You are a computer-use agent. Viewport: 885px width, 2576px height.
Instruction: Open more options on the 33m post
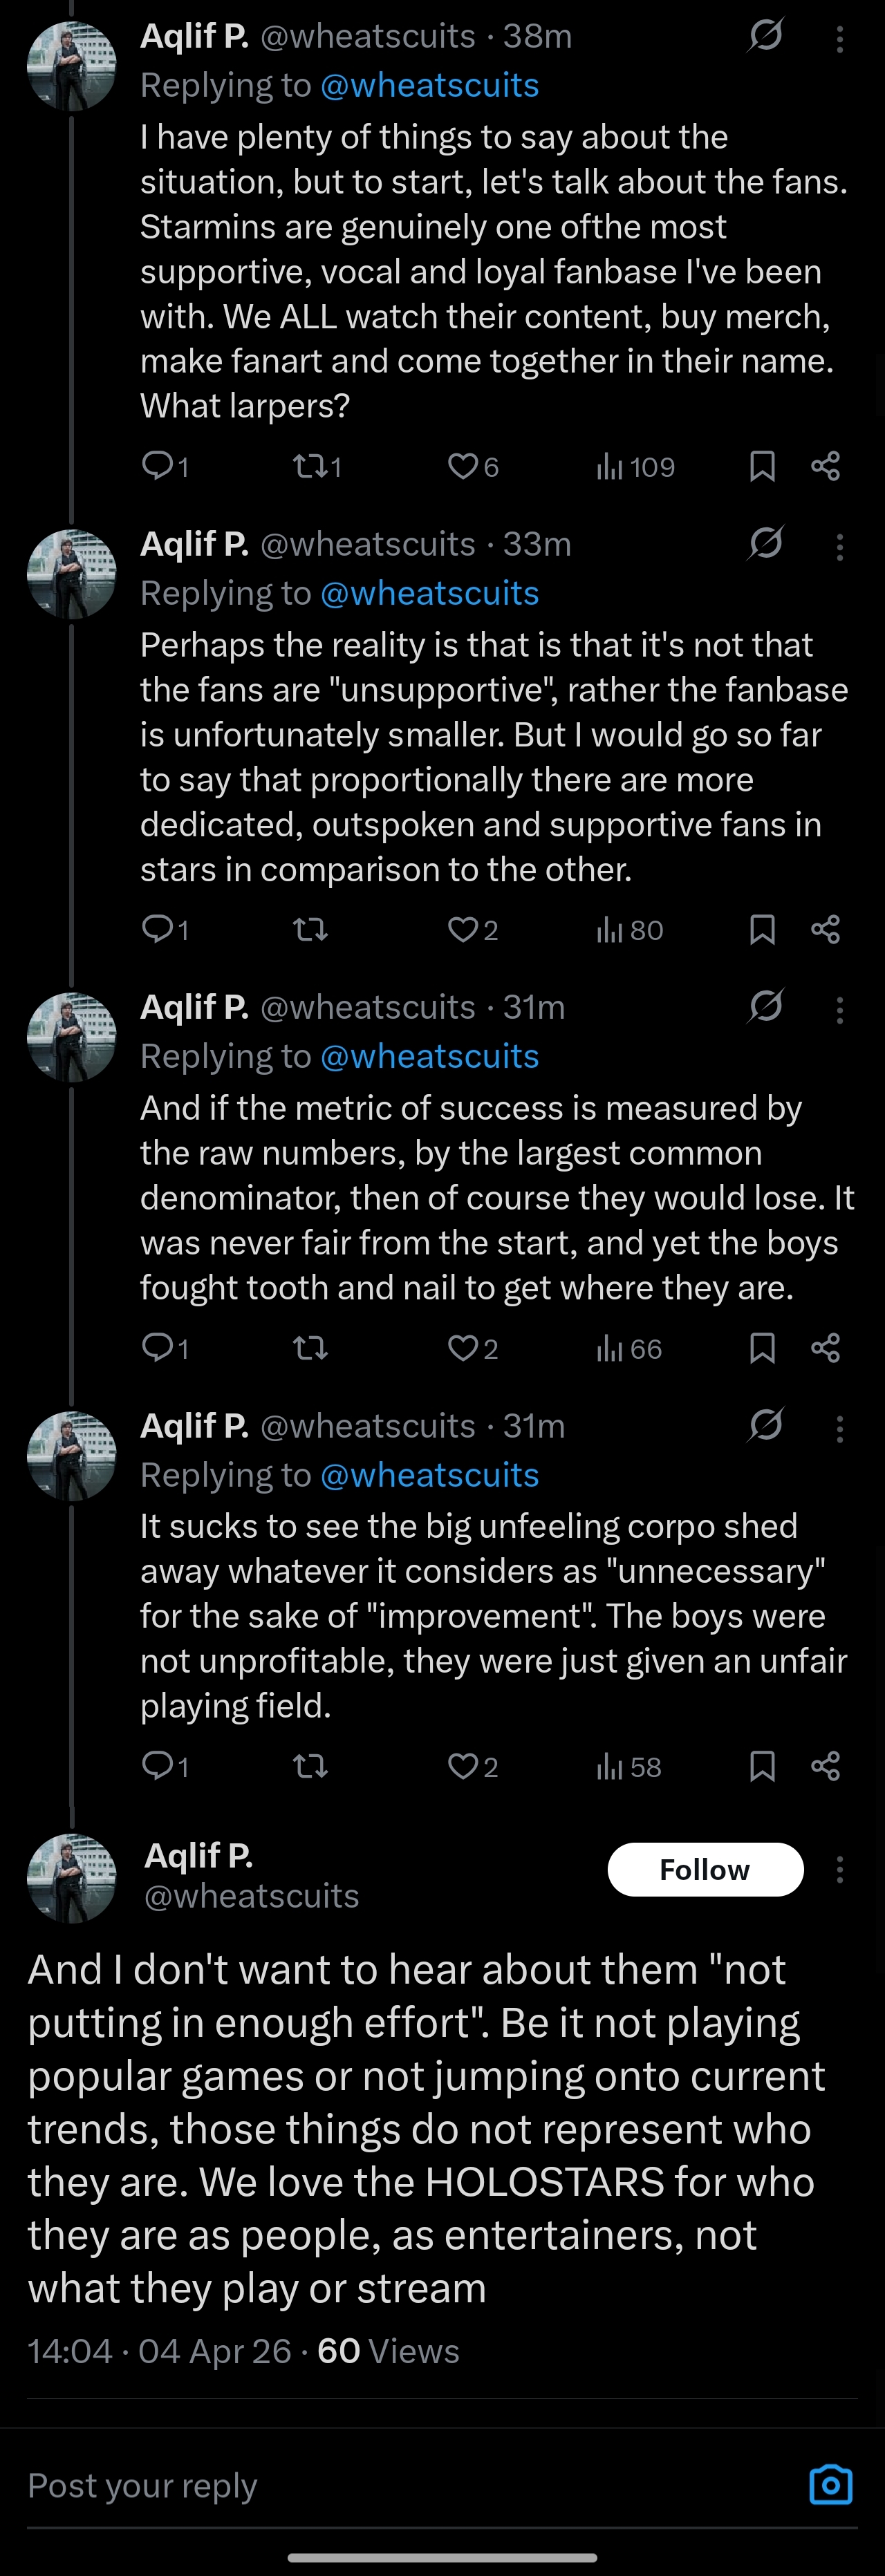tap(840, 546)
